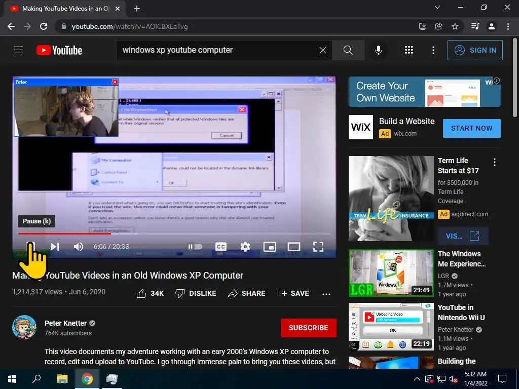The width and height of the screenshot is (519, 389).
Task: Open the YouTube apps grid
Action: [409, 50]
